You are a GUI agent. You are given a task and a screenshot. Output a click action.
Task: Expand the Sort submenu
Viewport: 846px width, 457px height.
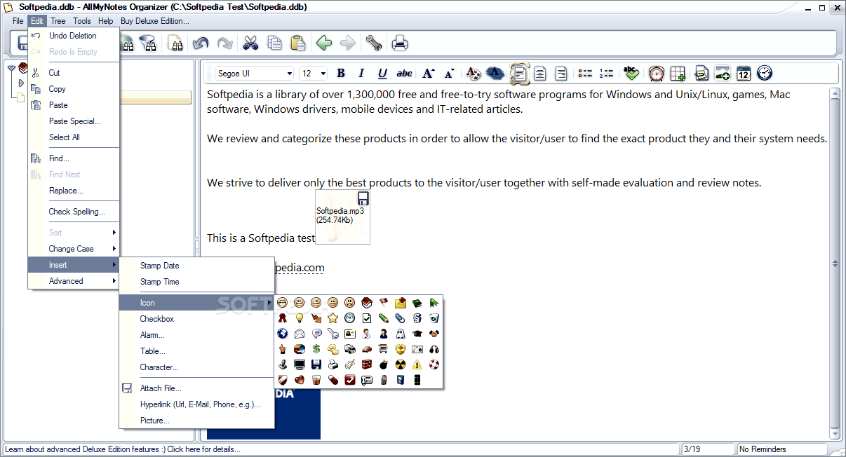[74, 232]
